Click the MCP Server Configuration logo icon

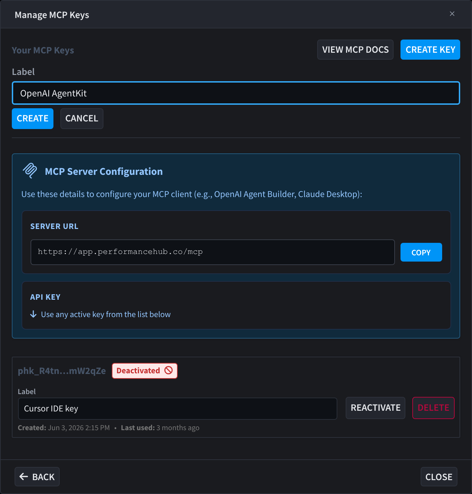click(30, 171)
